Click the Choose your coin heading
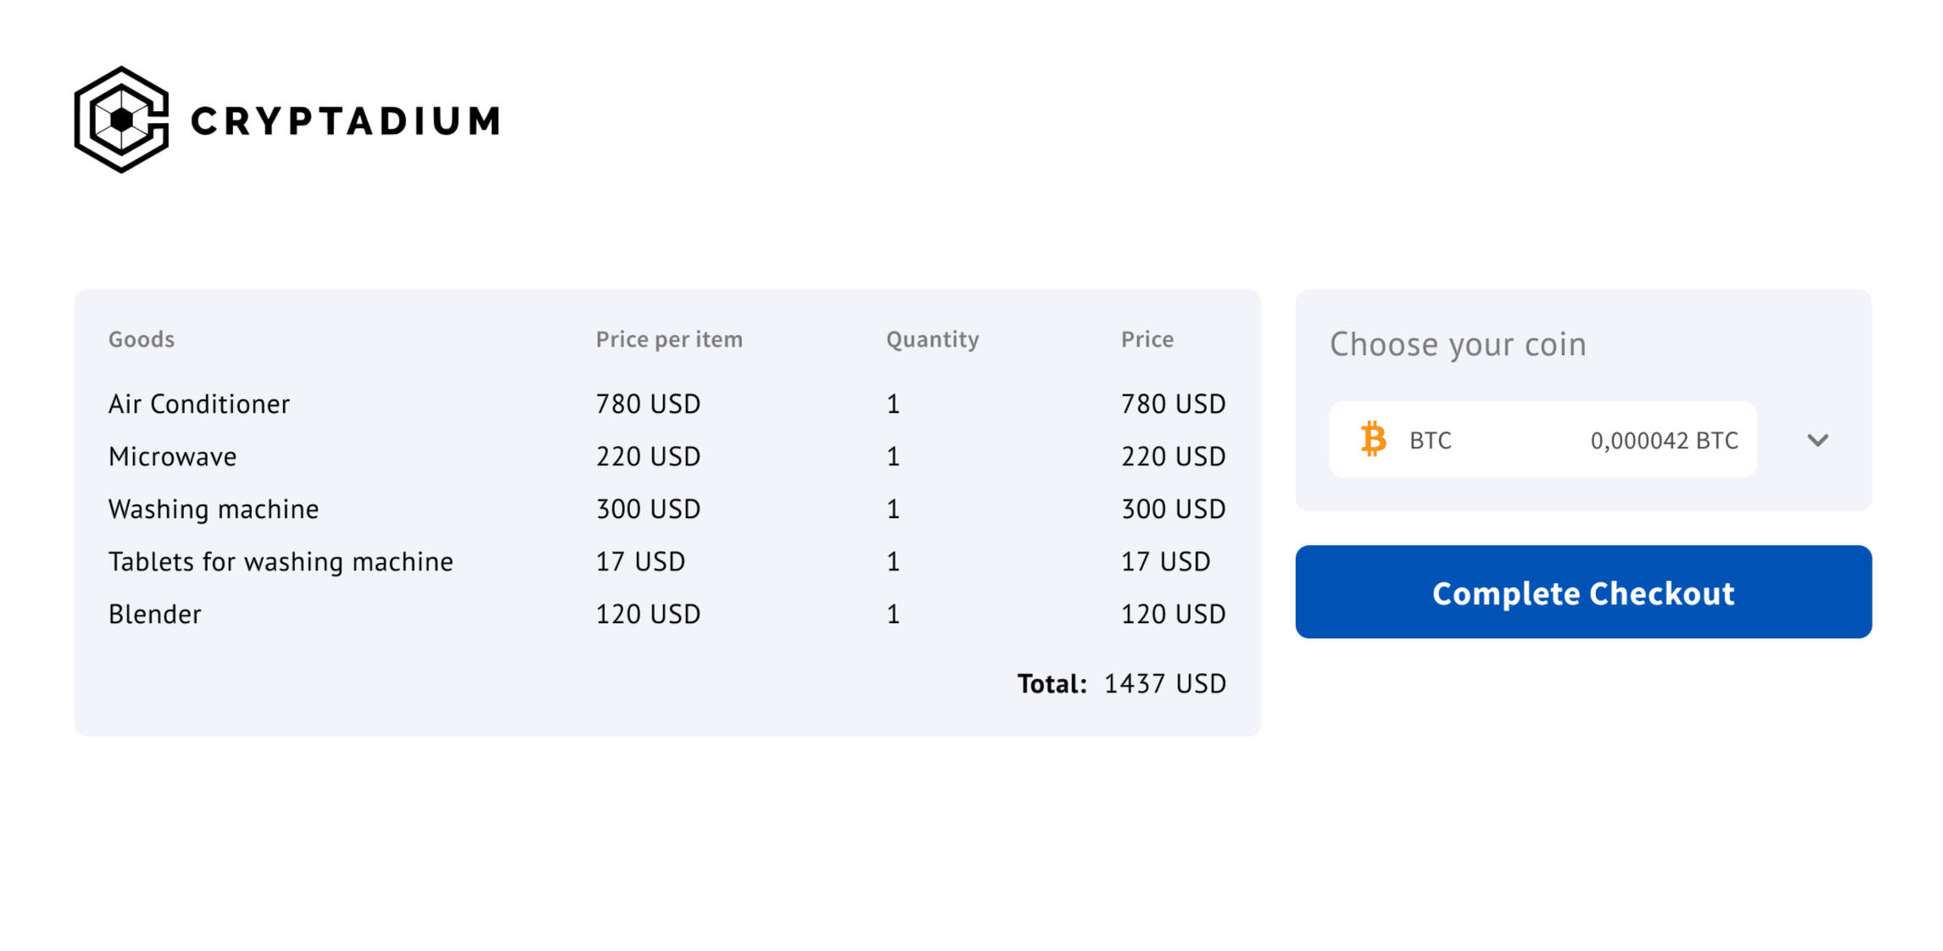 [1457, 344]
